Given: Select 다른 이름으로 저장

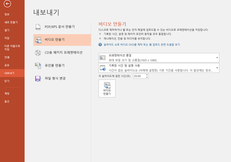Looking at the screenshot, I should point(12,47).
